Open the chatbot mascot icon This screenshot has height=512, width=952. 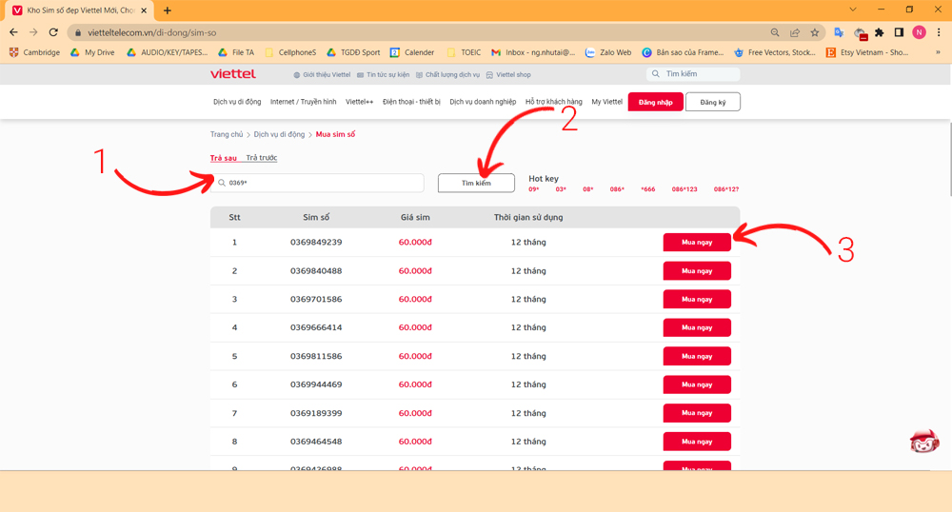[x=924, y=441]
